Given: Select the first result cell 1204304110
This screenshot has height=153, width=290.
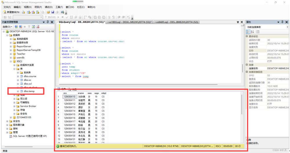Looking at the screenshot, I should (x=70, y=97).
